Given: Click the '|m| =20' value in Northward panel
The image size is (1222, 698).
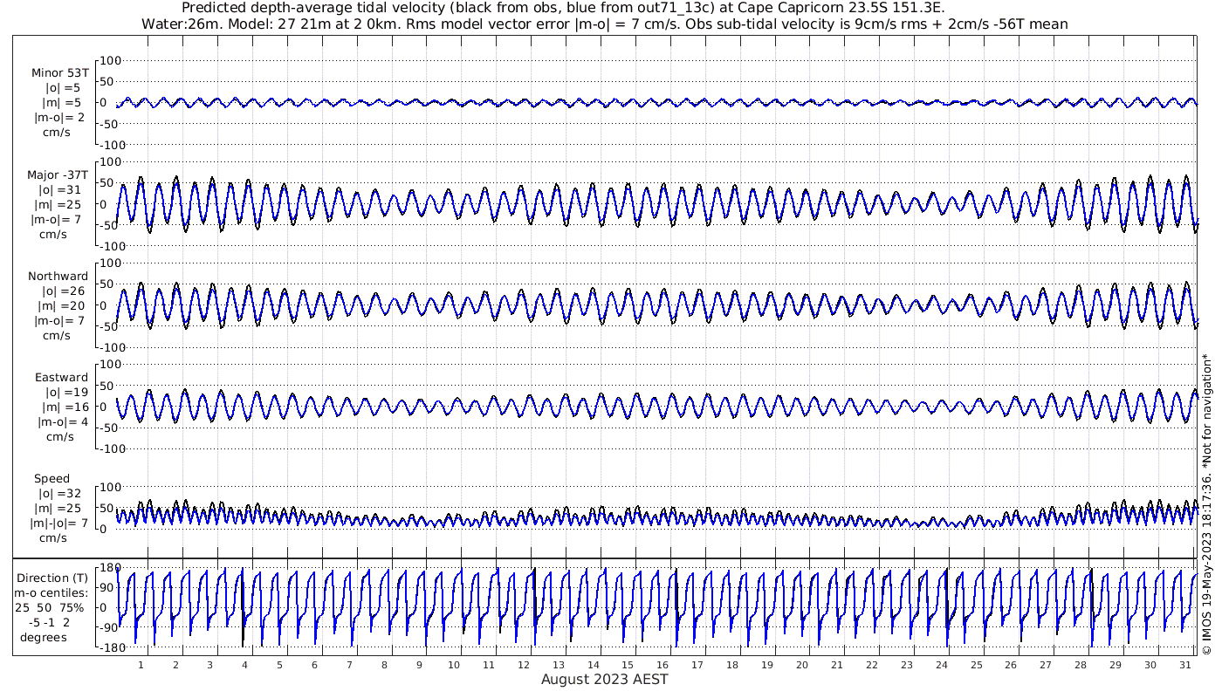Looking at the screenshot, I should [60, 305].
